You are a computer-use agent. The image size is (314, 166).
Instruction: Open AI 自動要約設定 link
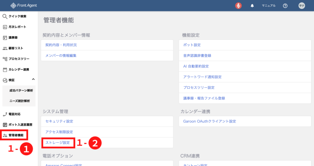point(196,66)
